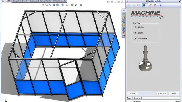Click the Cancel button in DriveWorks panel

click(133, 93)
